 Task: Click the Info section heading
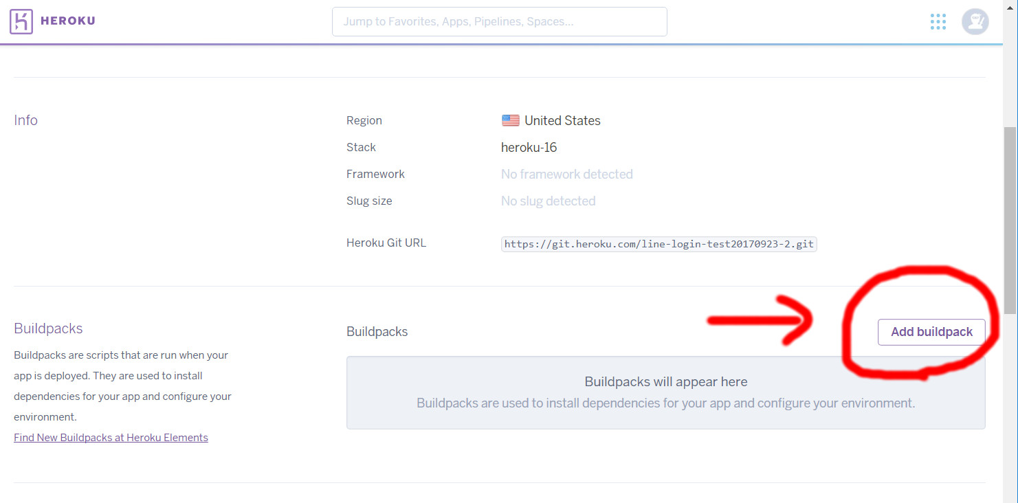pyautogui.click(x=25, y=120)
